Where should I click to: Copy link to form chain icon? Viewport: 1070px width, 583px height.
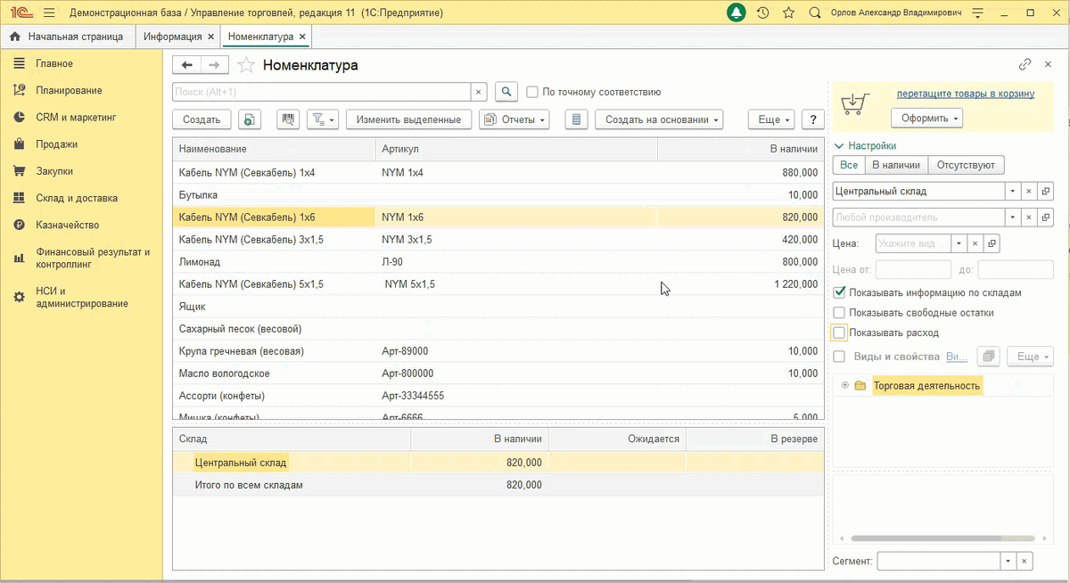[1025, 65]
